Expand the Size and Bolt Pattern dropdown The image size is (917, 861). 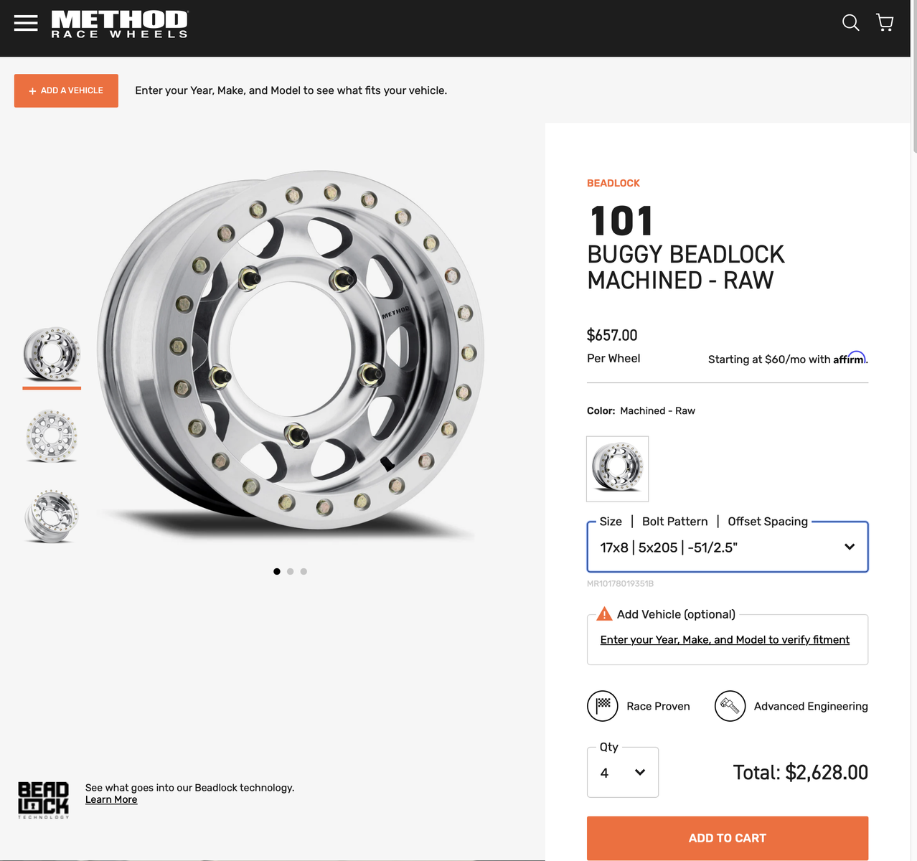pos(728,547)
